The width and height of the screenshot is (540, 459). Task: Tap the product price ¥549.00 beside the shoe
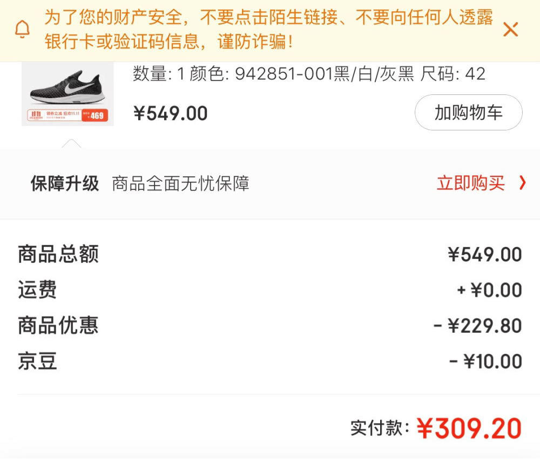171,113
